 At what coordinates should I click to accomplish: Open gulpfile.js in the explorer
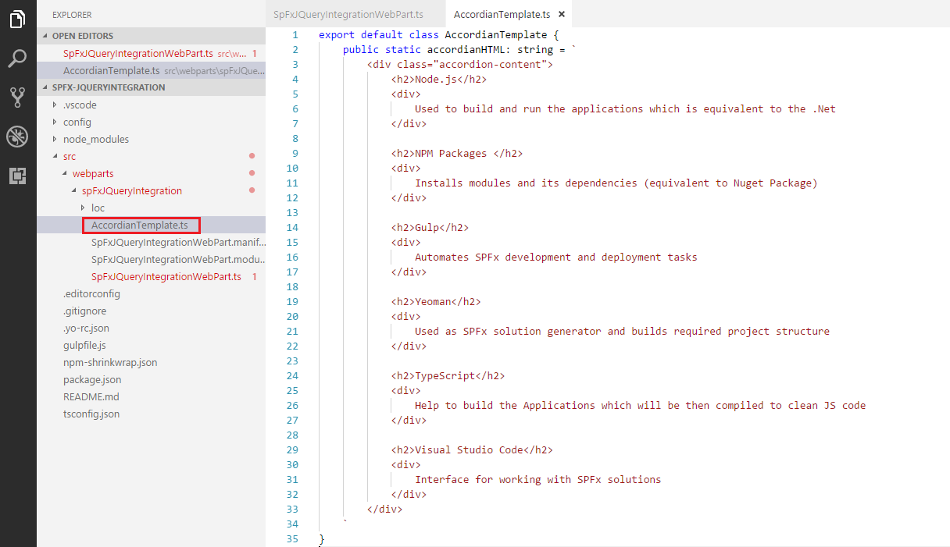84,345
